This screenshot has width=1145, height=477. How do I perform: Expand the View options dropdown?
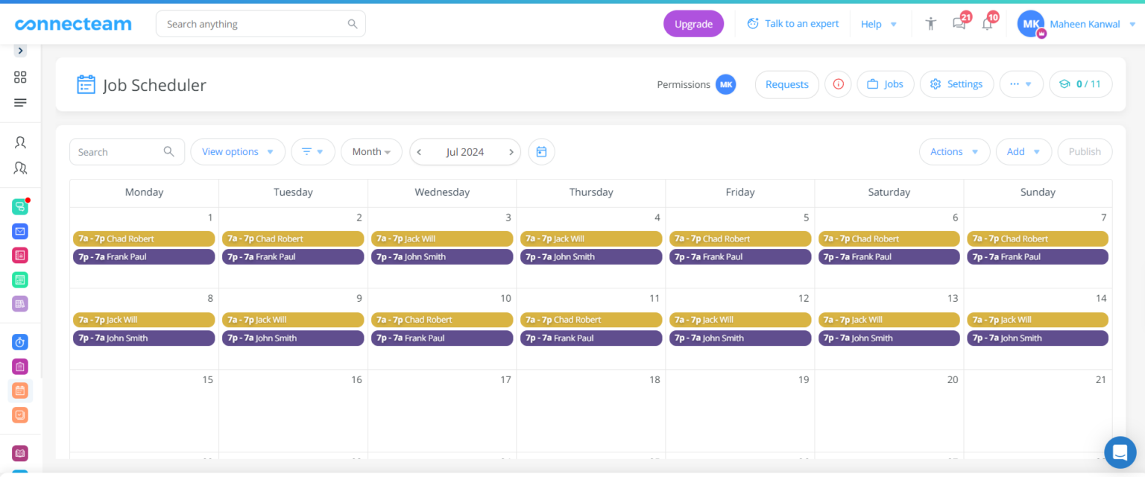(237, 151)
